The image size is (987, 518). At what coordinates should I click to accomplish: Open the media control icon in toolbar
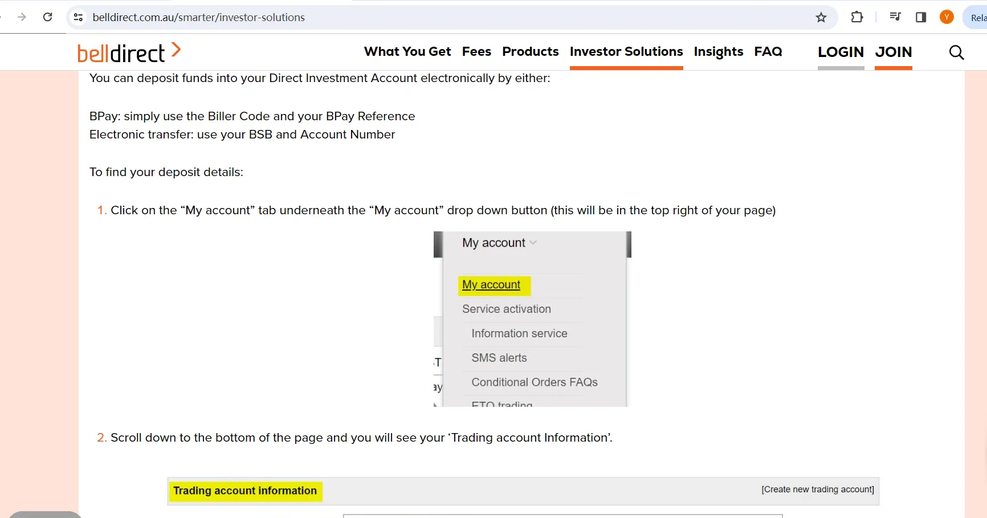tap(895, 17)
